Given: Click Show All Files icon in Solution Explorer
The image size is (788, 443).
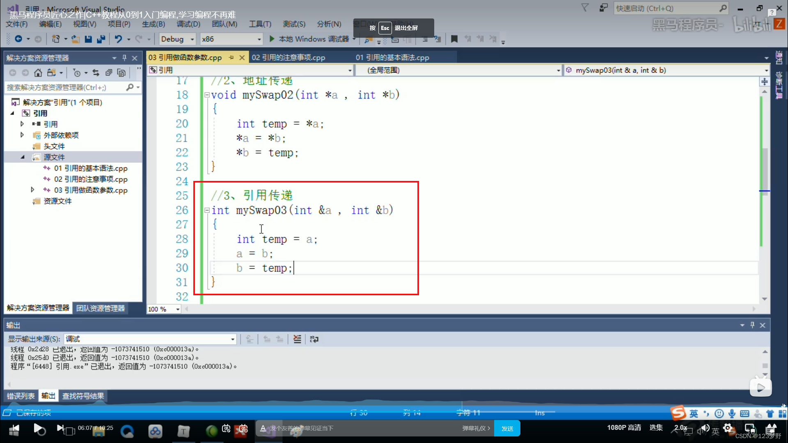Looking at the screenshot, I should [x=121, y=73].
